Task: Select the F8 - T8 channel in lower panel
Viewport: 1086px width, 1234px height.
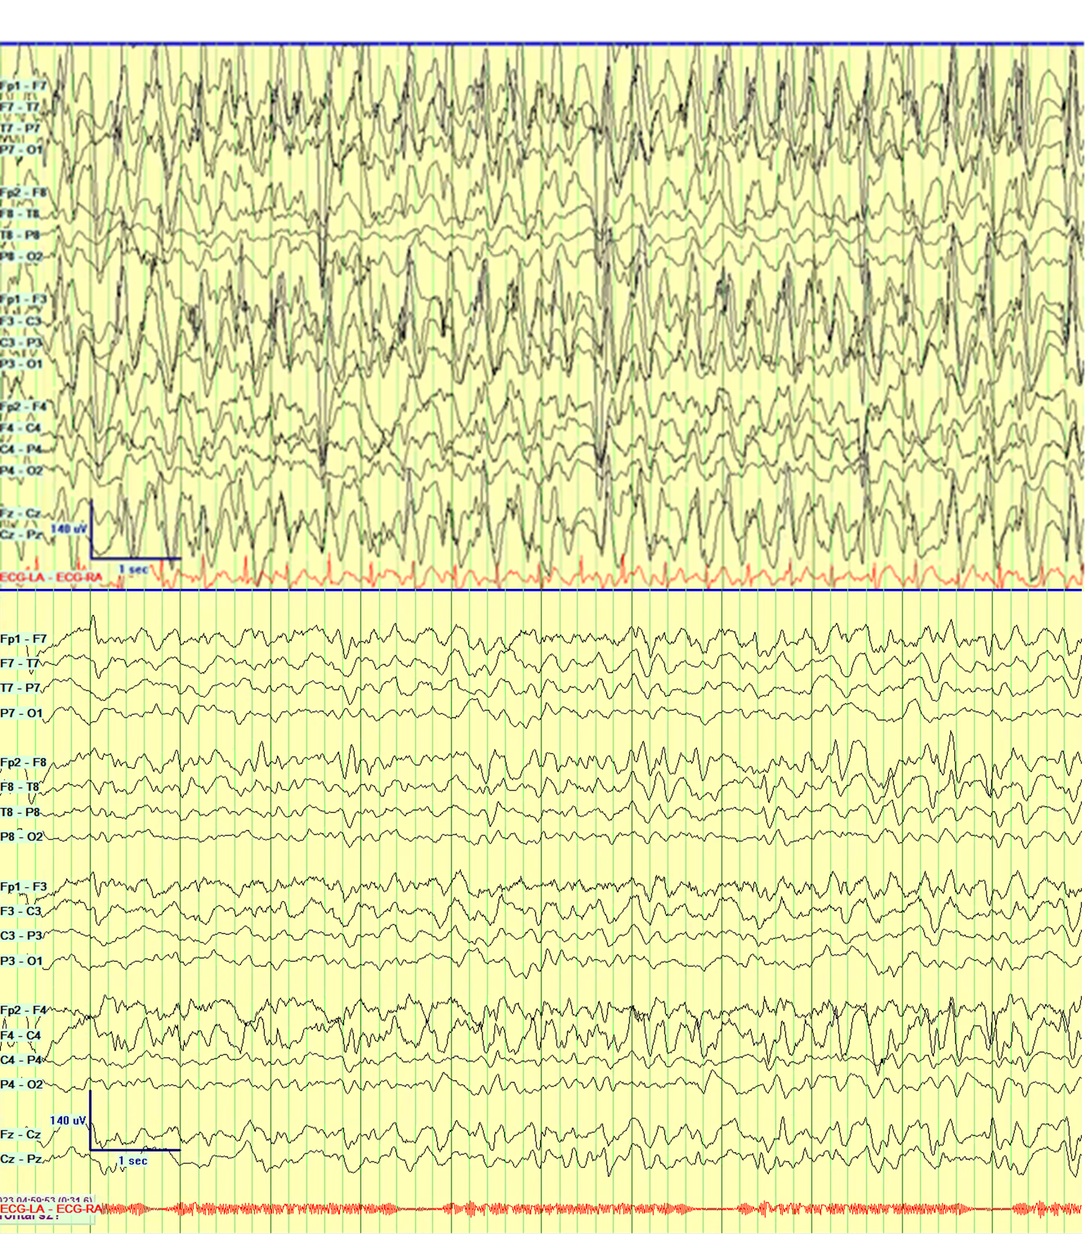Action: [x=20, y=787]
